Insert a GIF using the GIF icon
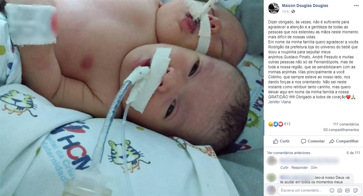 click(x=347, y=190)
